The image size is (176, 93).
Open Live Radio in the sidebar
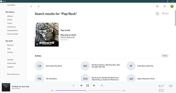pyautogui.click(x=11, y=5)
